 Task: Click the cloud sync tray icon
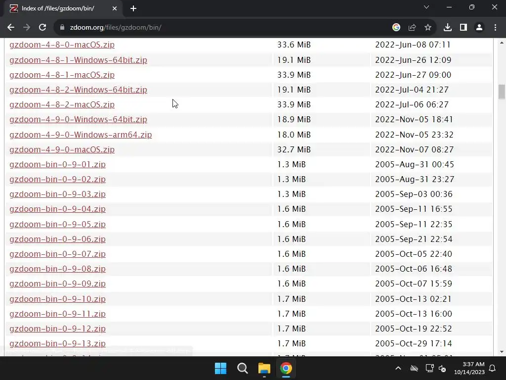pyautogui.click(x=414, y=368)
